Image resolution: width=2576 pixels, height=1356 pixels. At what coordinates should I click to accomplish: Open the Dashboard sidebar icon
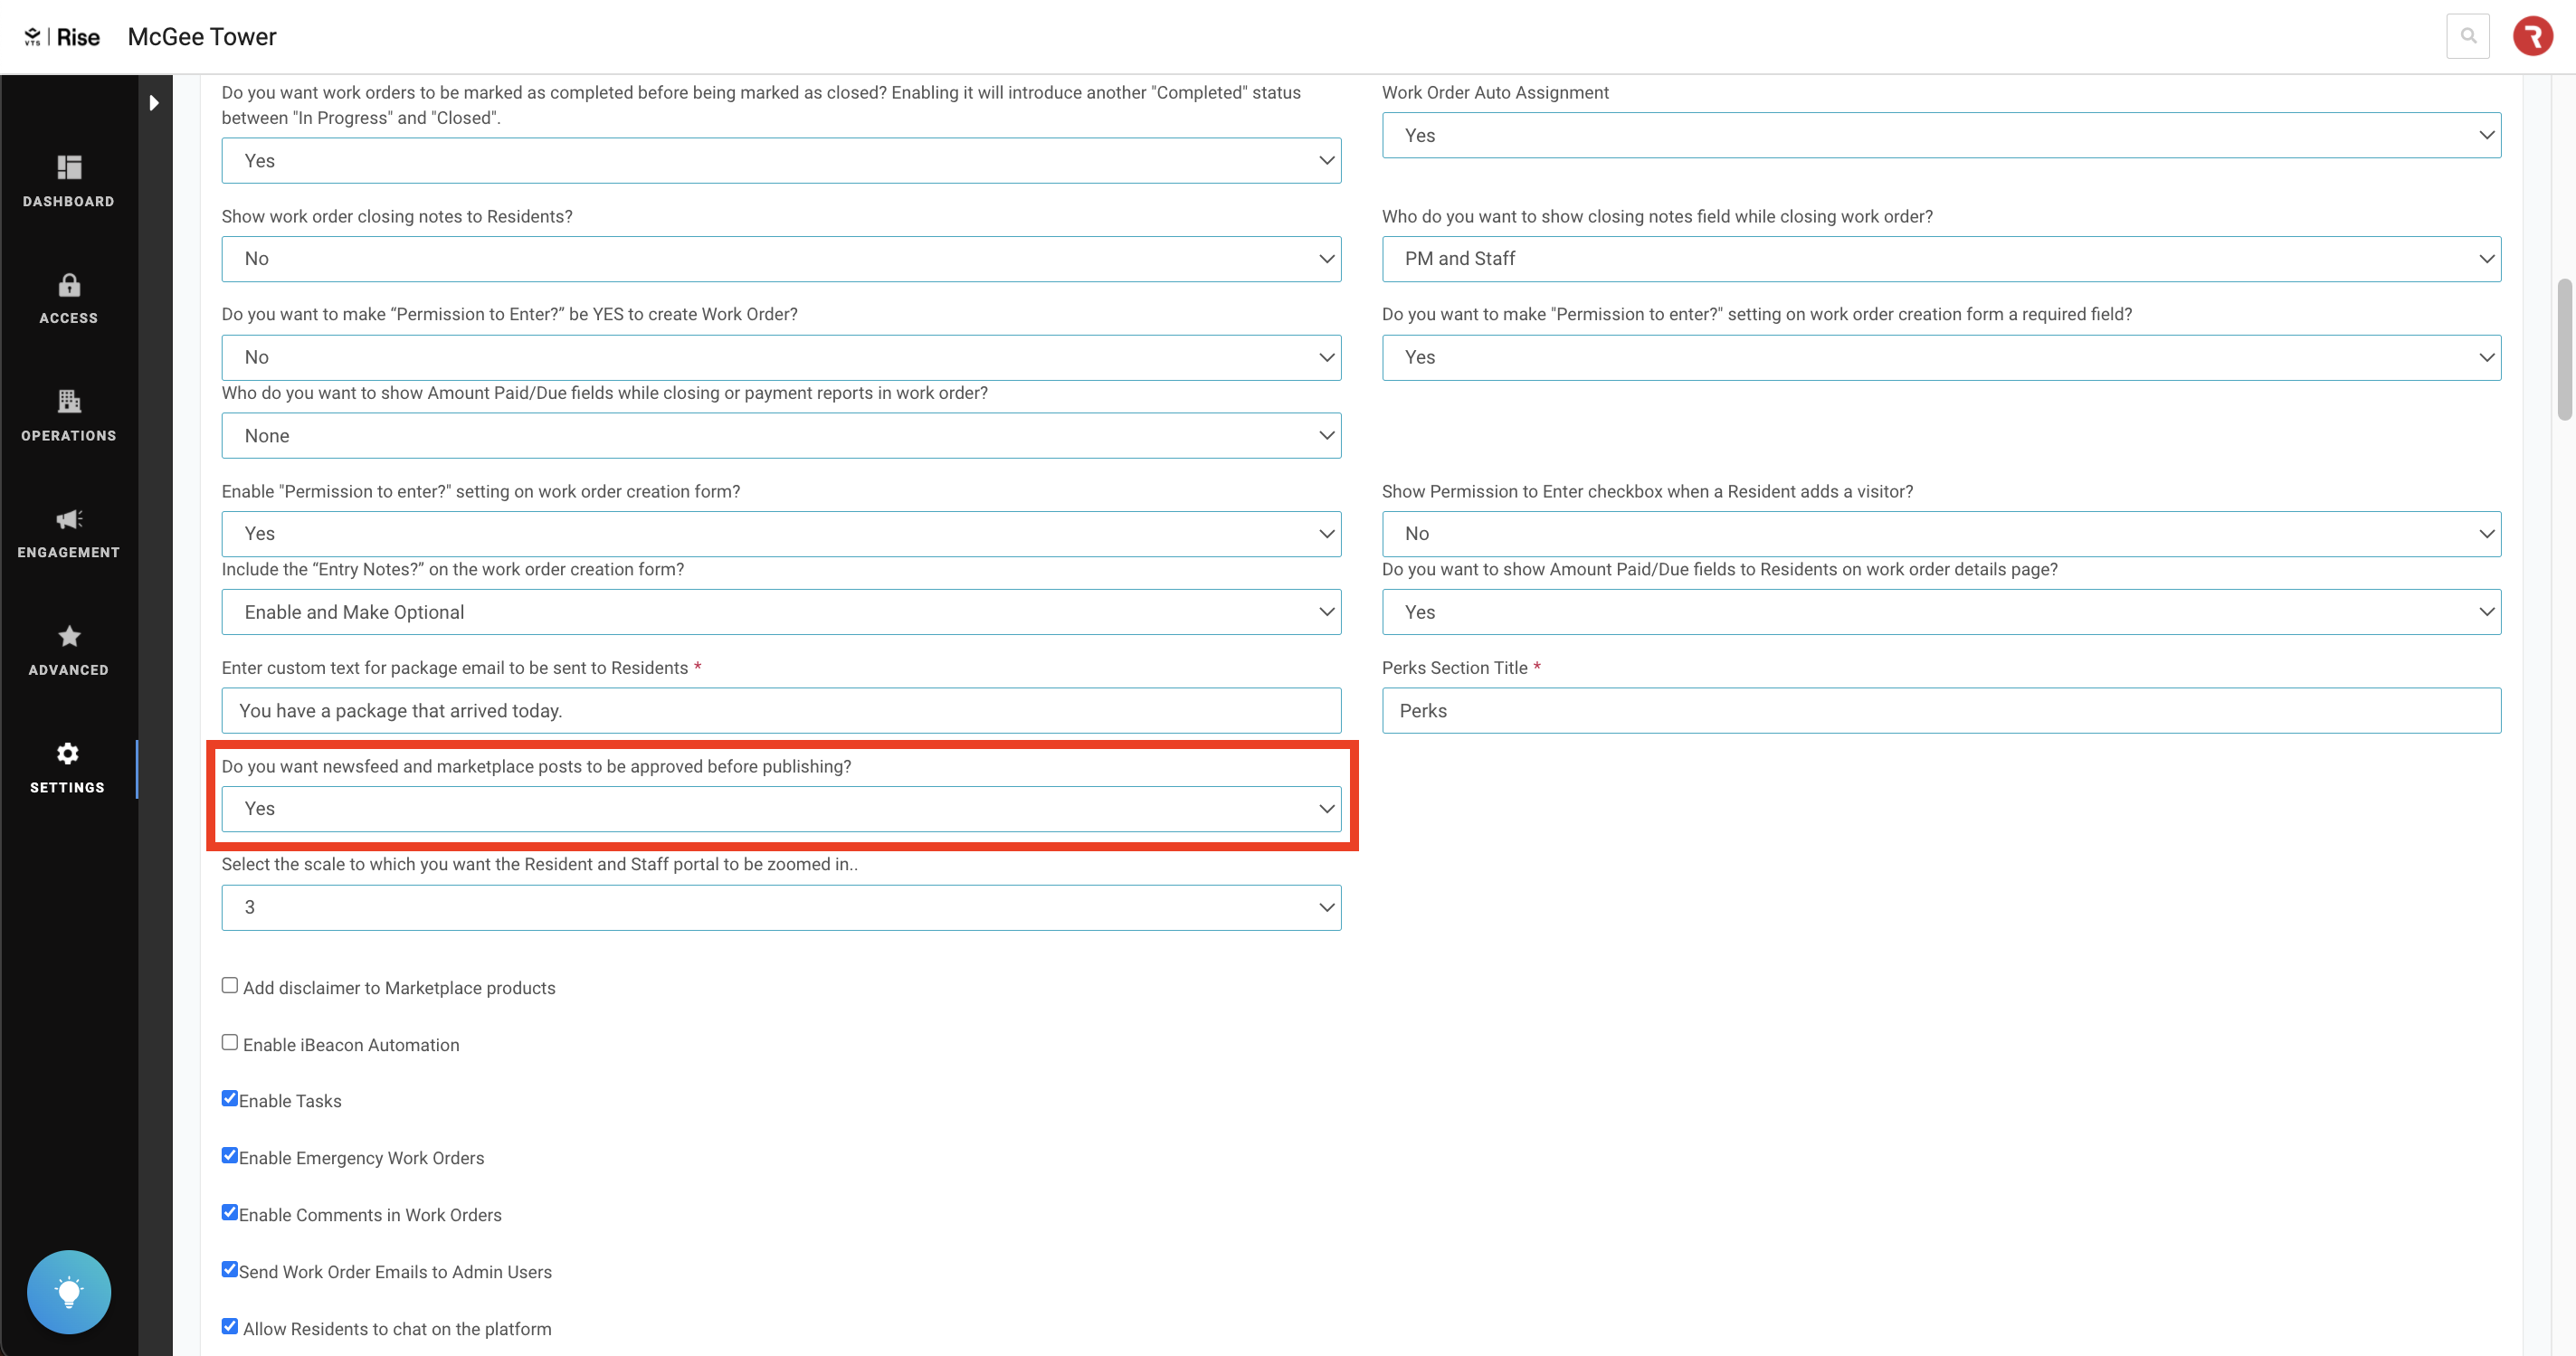pyautogui.click(x=68, y=167)
